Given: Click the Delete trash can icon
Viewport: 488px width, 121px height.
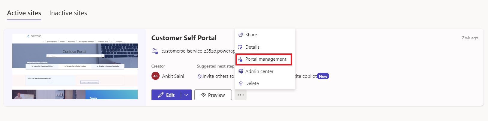Looking at the screenshot, I should point(241,83).
